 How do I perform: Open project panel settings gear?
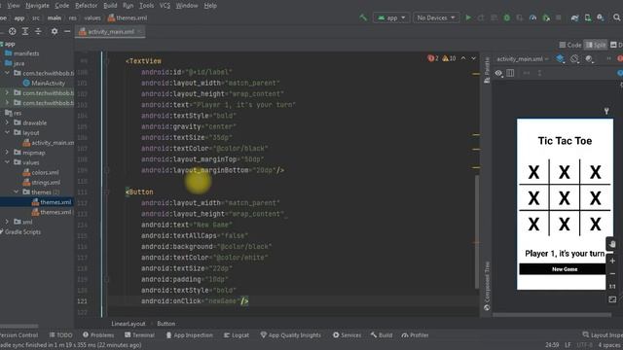(55, 31)
